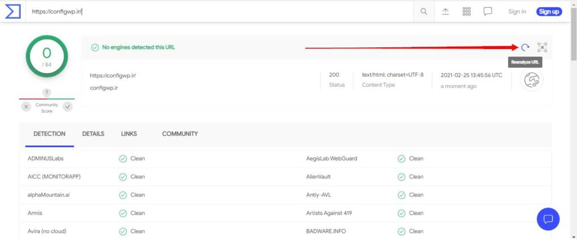
Task: Click the 'No engines detected this URL' message
Action: click(x=139, y=47)
